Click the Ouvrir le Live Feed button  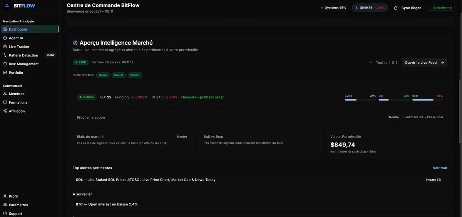click(x=424, y=62)
